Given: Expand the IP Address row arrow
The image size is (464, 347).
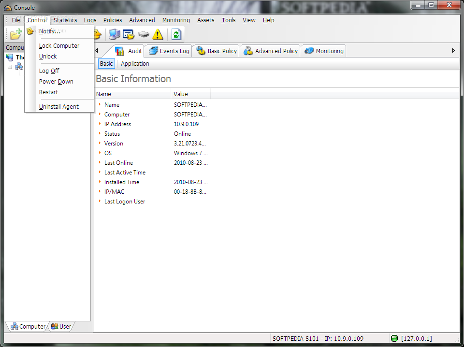Looking at the screenshot, I should pos(100,124).
